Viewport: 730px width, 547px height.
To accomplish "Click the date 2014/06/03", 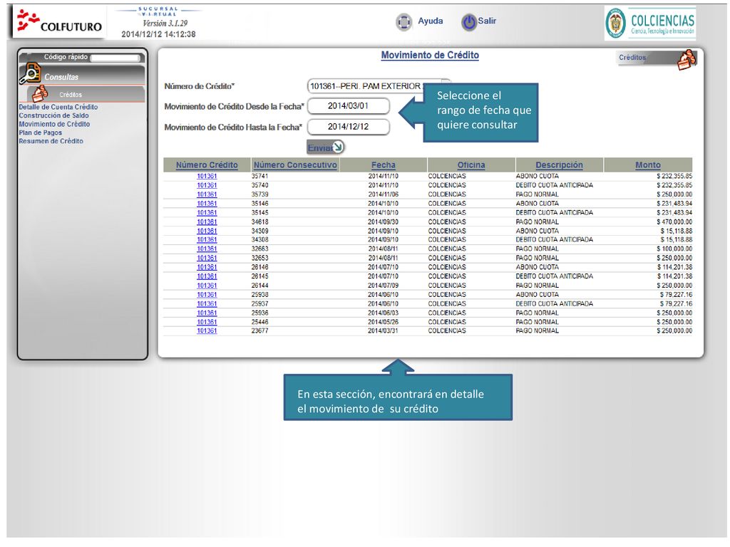I will [x=383, y=313].
